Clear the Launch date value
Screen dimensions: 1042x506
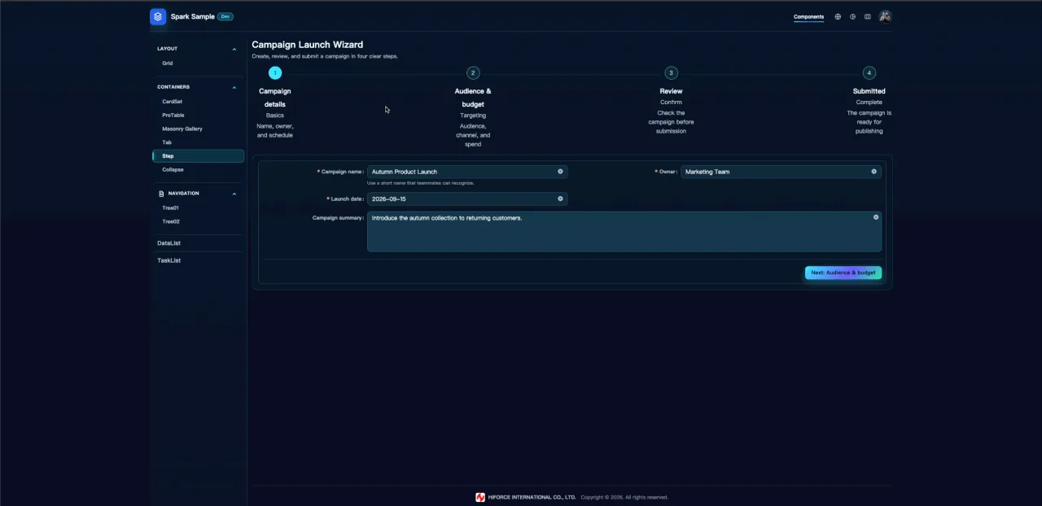coord(560,198)
